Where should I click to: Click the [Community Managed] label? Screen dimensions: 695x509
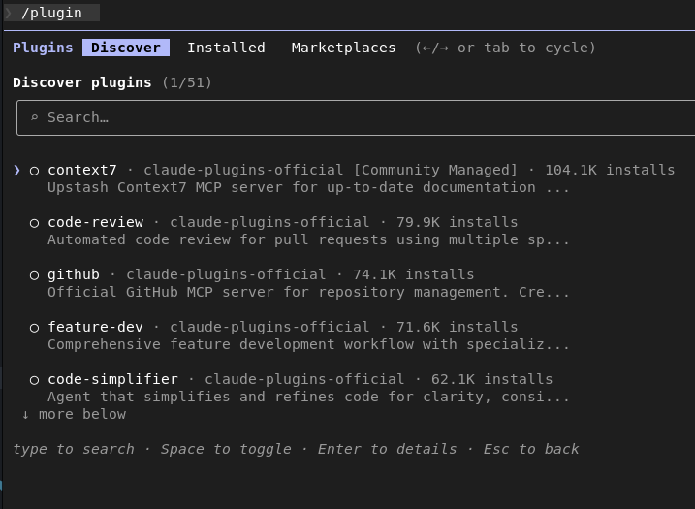click(x=435, y=170)
